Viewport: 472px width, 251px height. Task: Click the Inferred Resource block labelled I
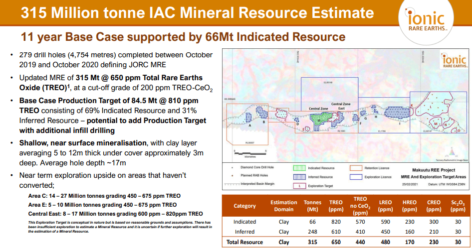click(x=397, y=113)
